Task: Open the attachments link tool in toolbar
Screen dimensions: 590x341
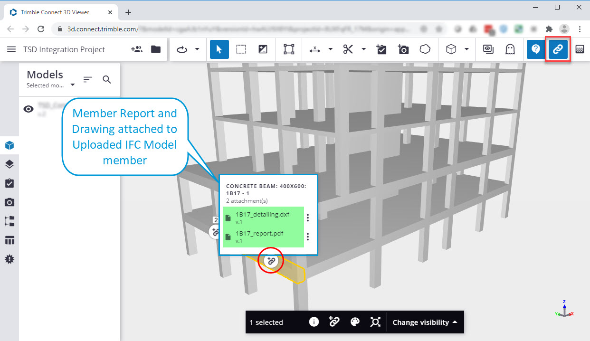Action: [x=558, y=49]
